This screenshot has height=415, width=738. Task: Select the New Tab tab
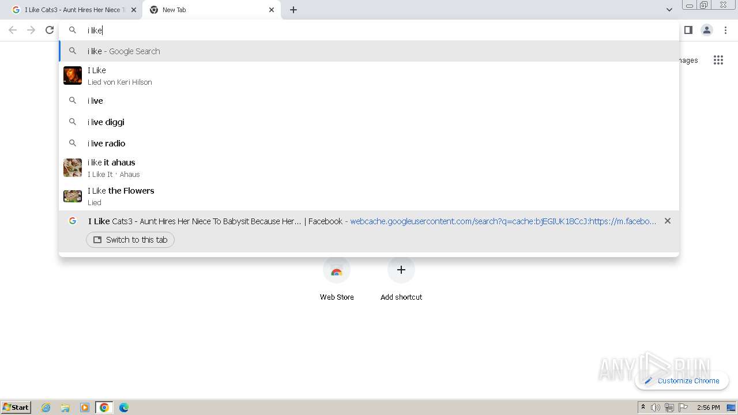tap(211, 10)
